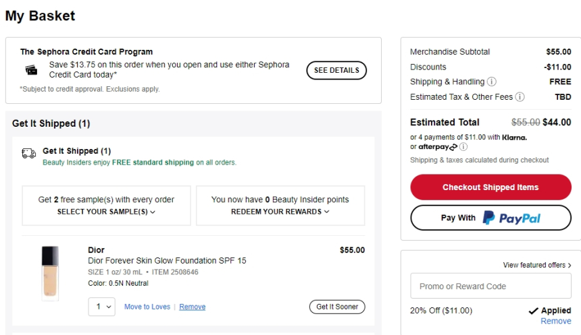Click the Klarna logo
The height and width of the screenshot is (335, 581).
click(515, 138)
